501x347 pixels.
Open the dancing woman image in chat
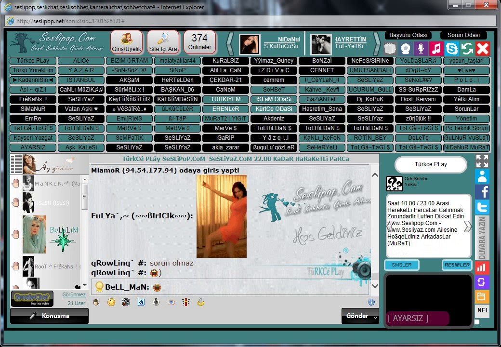222,216
